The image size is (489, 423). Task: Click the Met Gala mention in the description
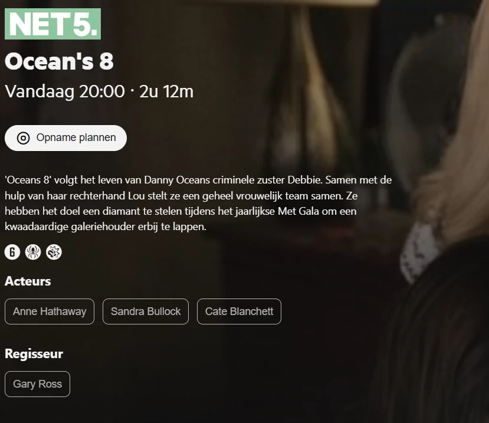pos(298,211)
